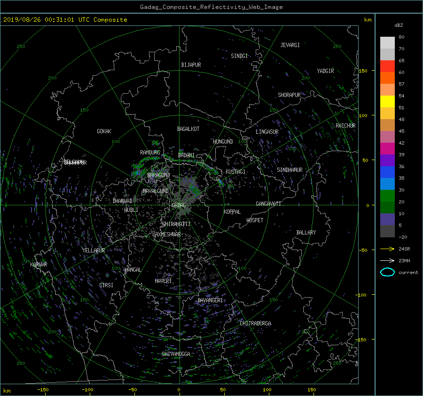423x396 pixels.
Task: Select the GOKAK place label
Action: 104,131
